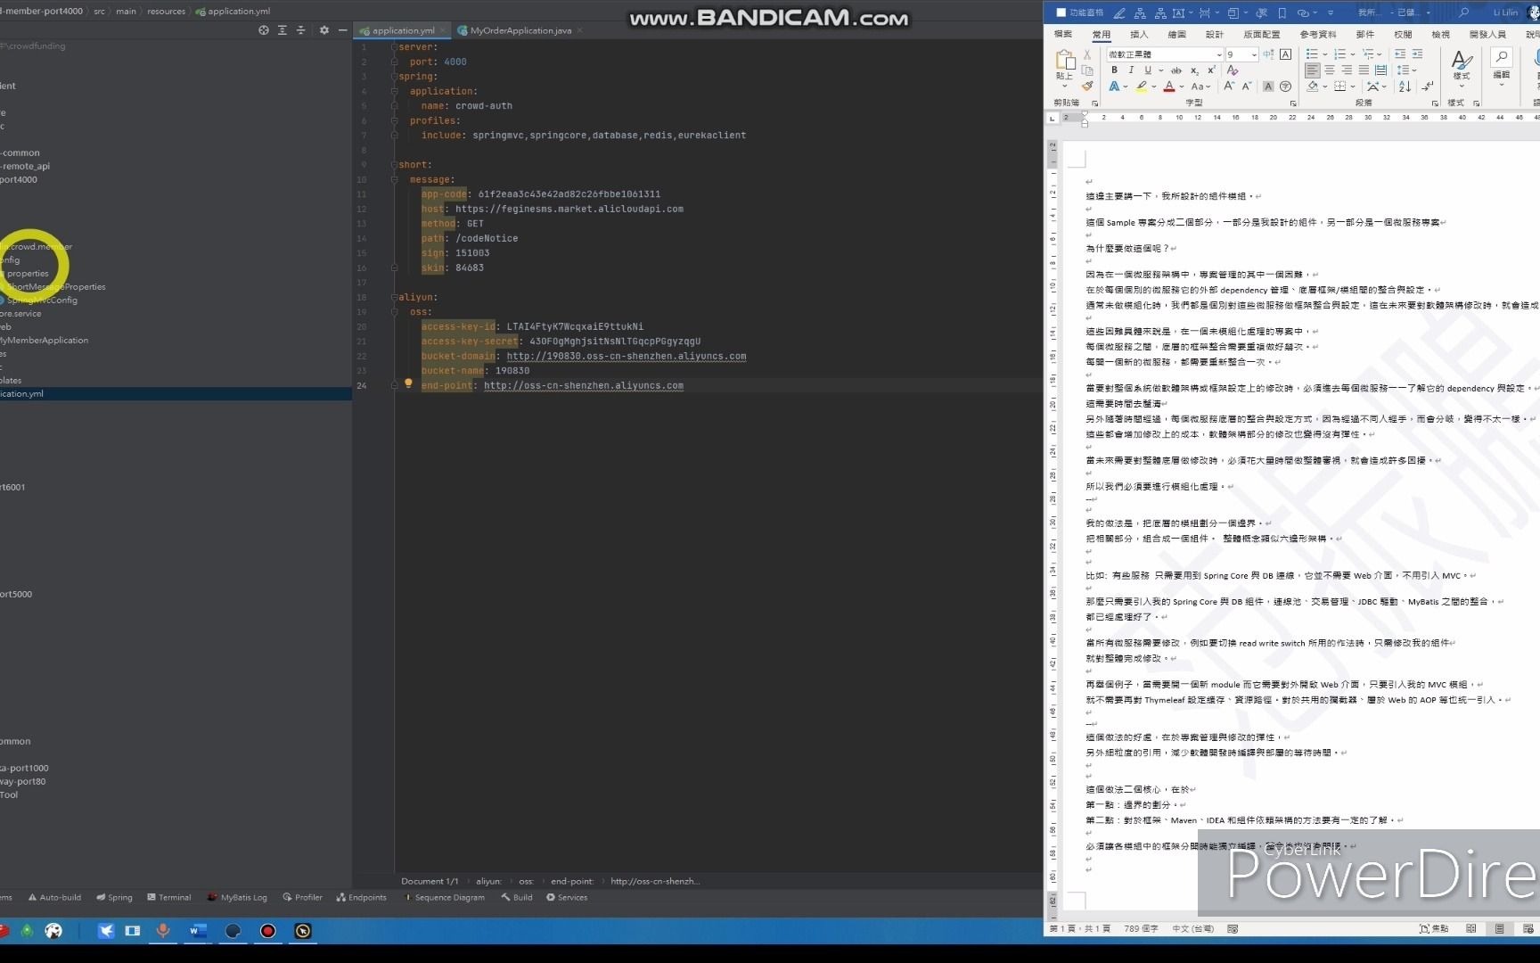This screenshot has height=963, width=1540.
Task: Select SpringMvcConfig in the project tree
Action: pyautogui.click(x=41, y=300)
